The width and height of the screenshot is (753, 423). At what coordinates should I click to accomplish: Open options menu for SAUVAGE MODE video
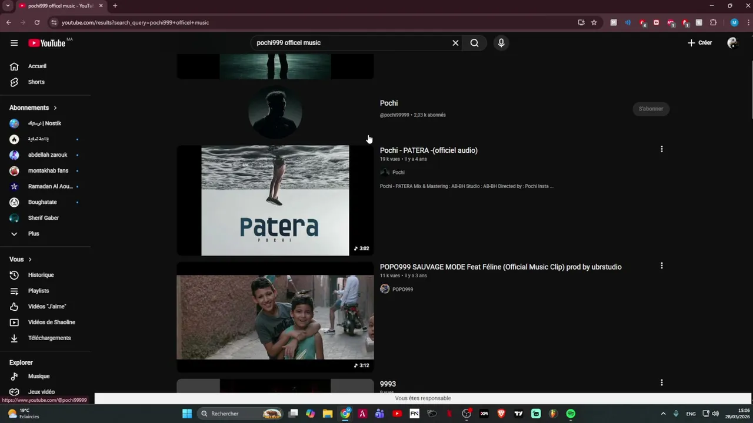pyautogui.click(x=662, y=266)
